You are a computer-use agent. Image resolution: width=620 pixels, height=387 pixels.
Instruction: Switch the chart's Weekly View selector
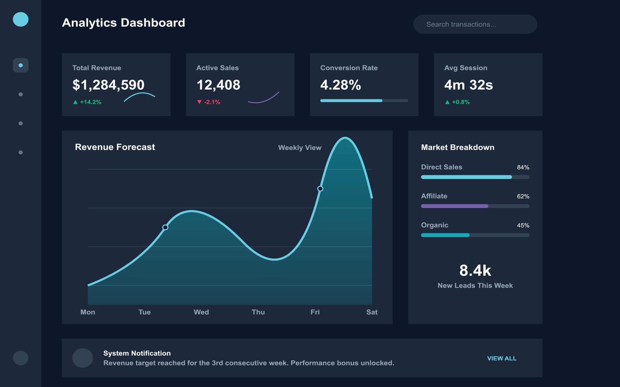point(300,148)
